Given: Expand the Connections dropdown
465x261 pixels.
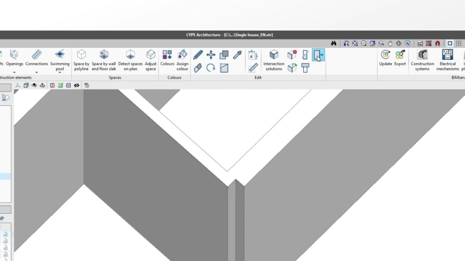Looking at the screenshot, I should point(37,72).
